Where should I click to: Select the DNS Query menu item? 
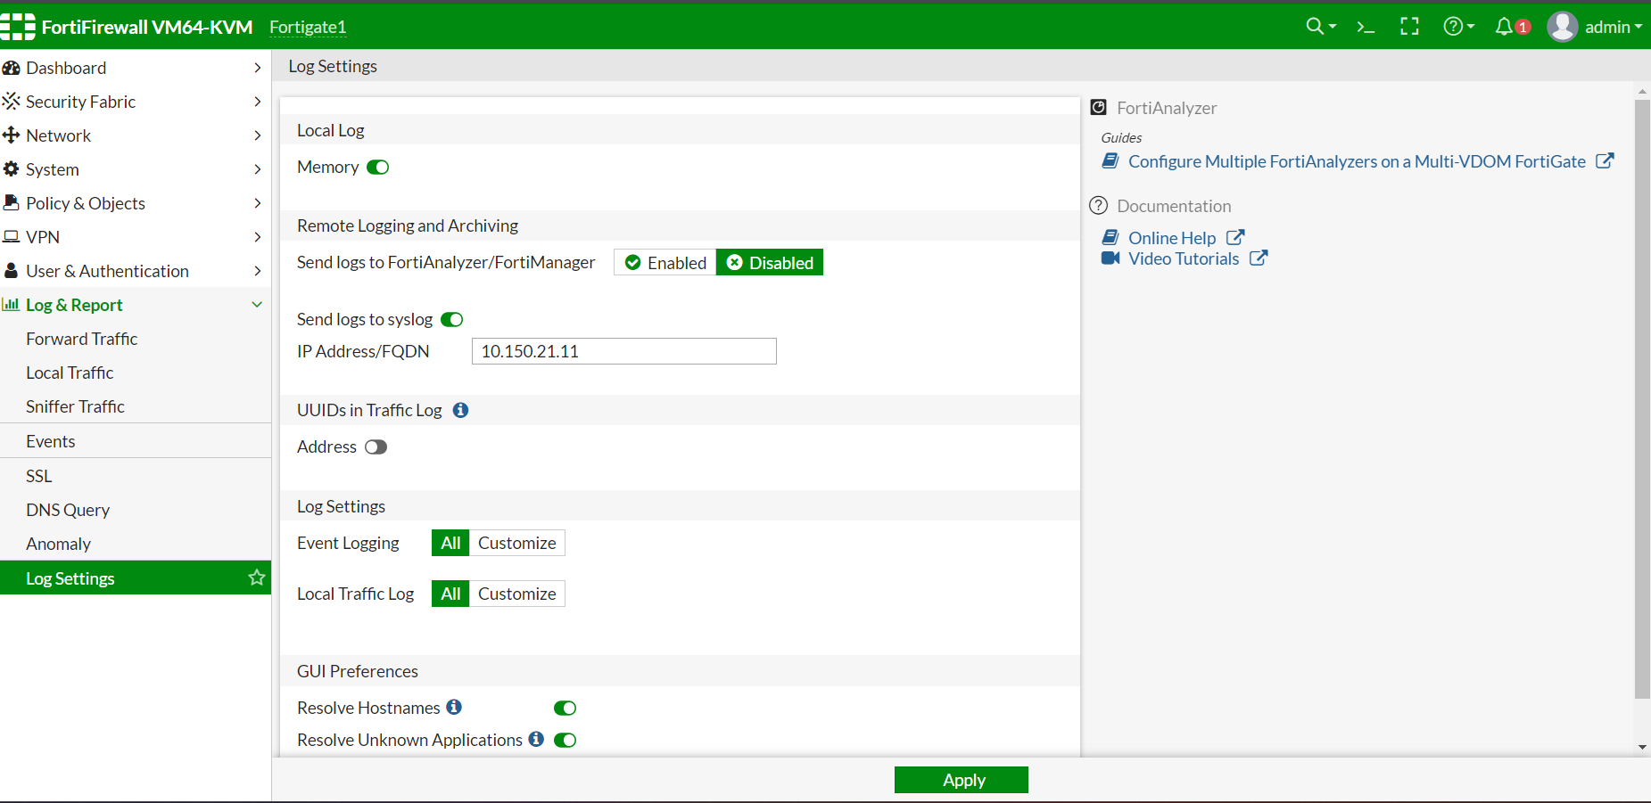click(x=68, y=510)
